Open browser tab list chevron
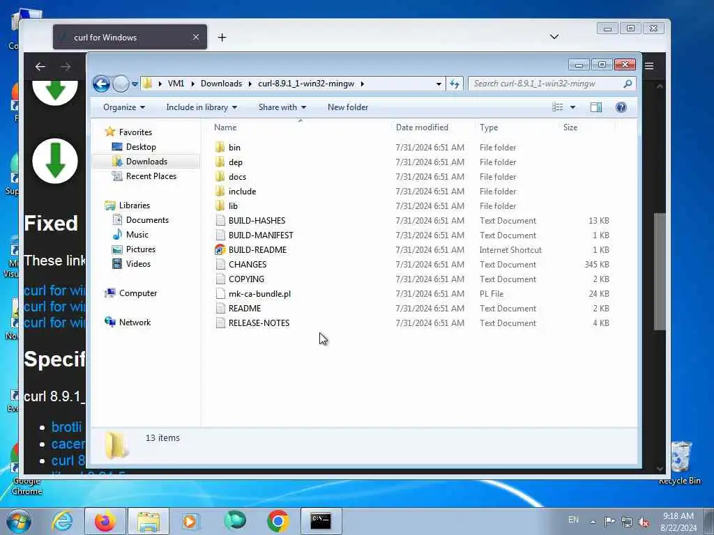 coord(554,37)
